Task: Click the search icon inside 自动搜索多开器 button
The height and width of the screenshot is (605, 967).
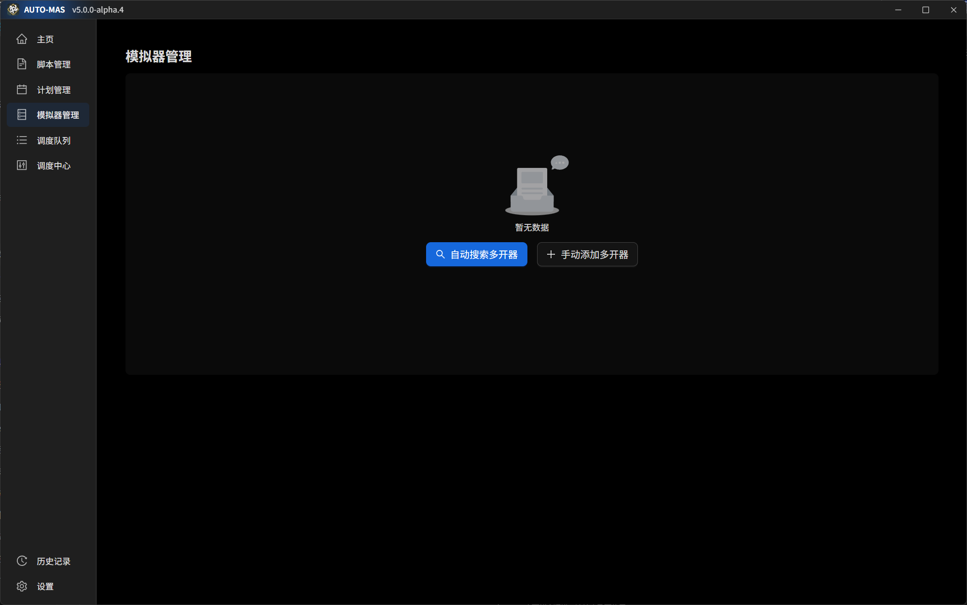Action: pyautogui.click(x=440, y=254)
